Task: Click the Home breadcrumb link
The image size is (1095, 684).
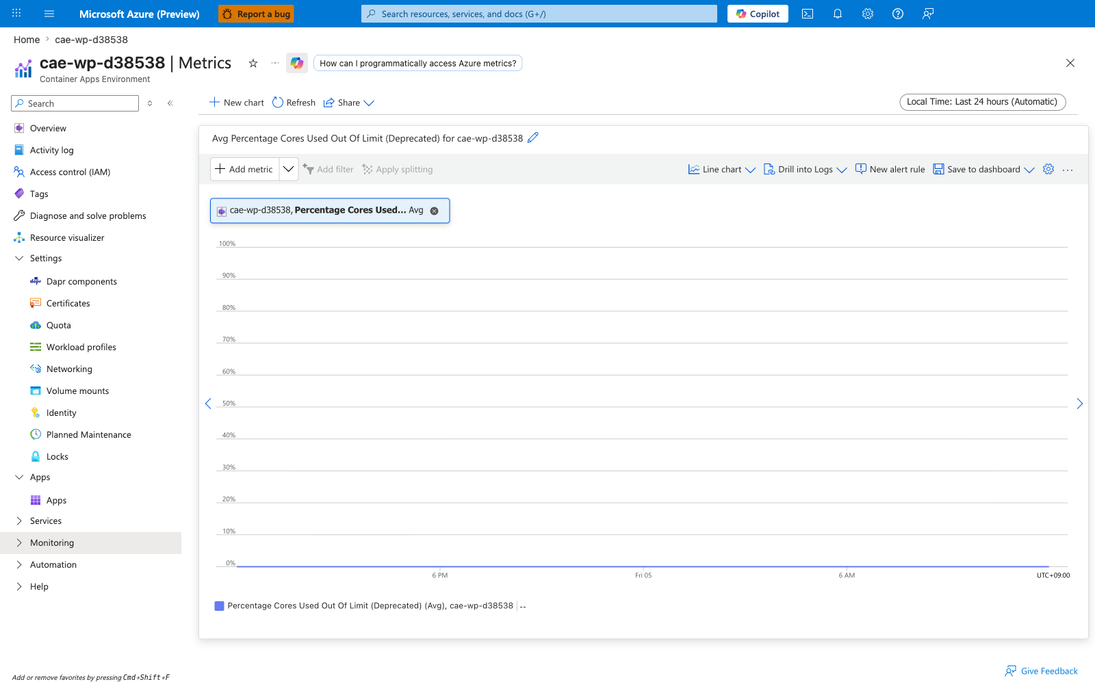Action: 27,40
